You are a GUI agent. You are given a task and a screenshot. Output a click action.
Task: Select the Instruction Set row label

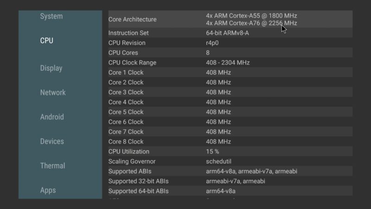click(128, 33)
